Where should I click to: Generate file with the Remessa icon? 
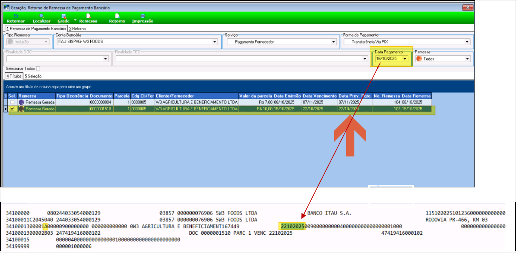pyautogui.click(x=88, y=16)
